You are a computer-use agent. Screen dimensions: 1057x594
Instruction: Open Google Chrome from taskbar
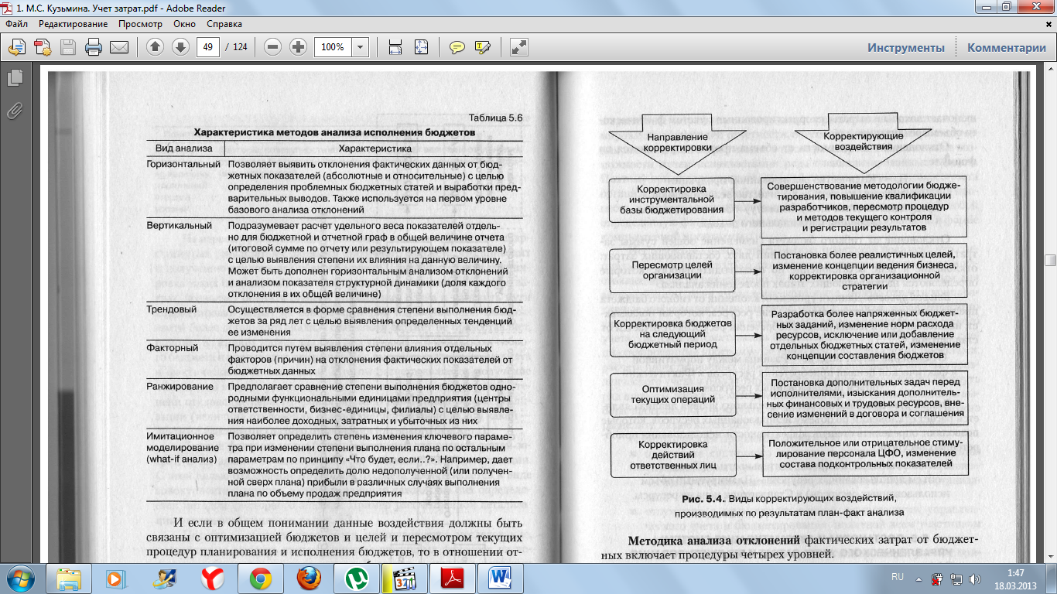[x=260, y=579]
